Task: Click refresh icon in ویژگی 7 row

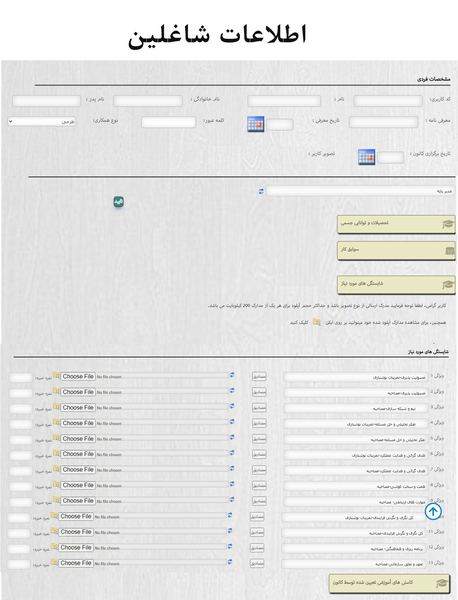Action: pos(232,469)
